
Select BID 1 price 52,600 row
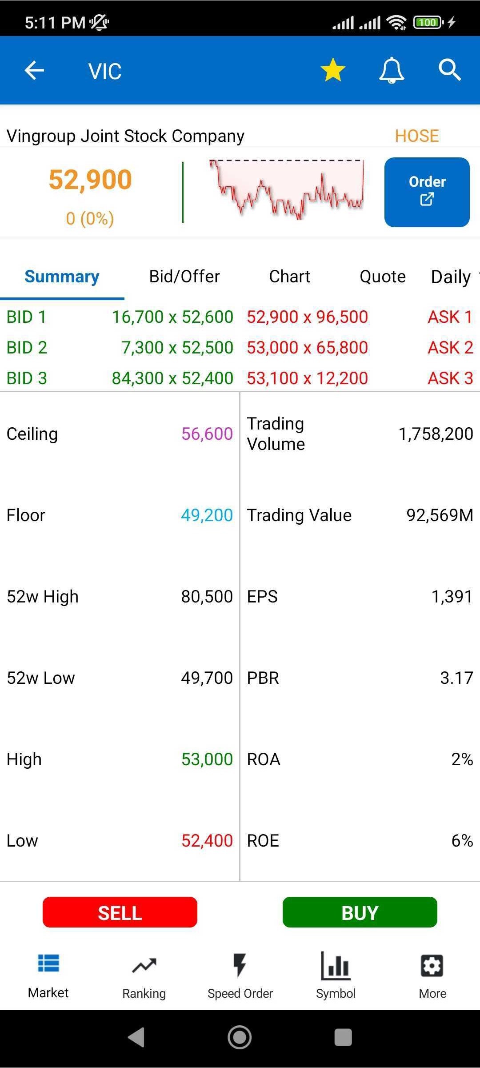tap(172, 317)
